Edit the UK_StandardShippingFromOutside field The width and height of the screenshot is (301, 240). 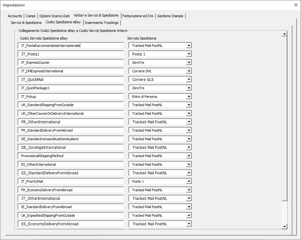71,105
